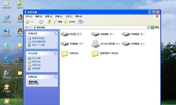Viewport: 176px width, 105px height.
Task: Collapse the 系统任务 panel chevron
Action: 55,33
